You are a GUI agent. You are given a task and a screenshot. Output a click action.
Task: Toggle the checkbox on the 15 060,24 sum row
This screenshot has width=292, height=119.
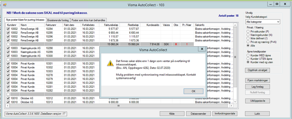pyautogui.click(x=8, y=44)
